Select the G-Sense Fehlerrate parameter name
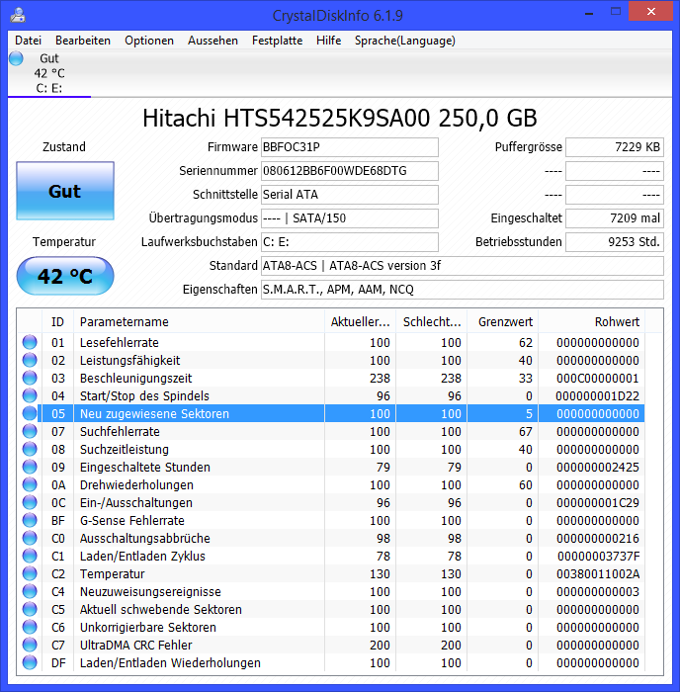The image size is (680, 692). coord(131,520)
